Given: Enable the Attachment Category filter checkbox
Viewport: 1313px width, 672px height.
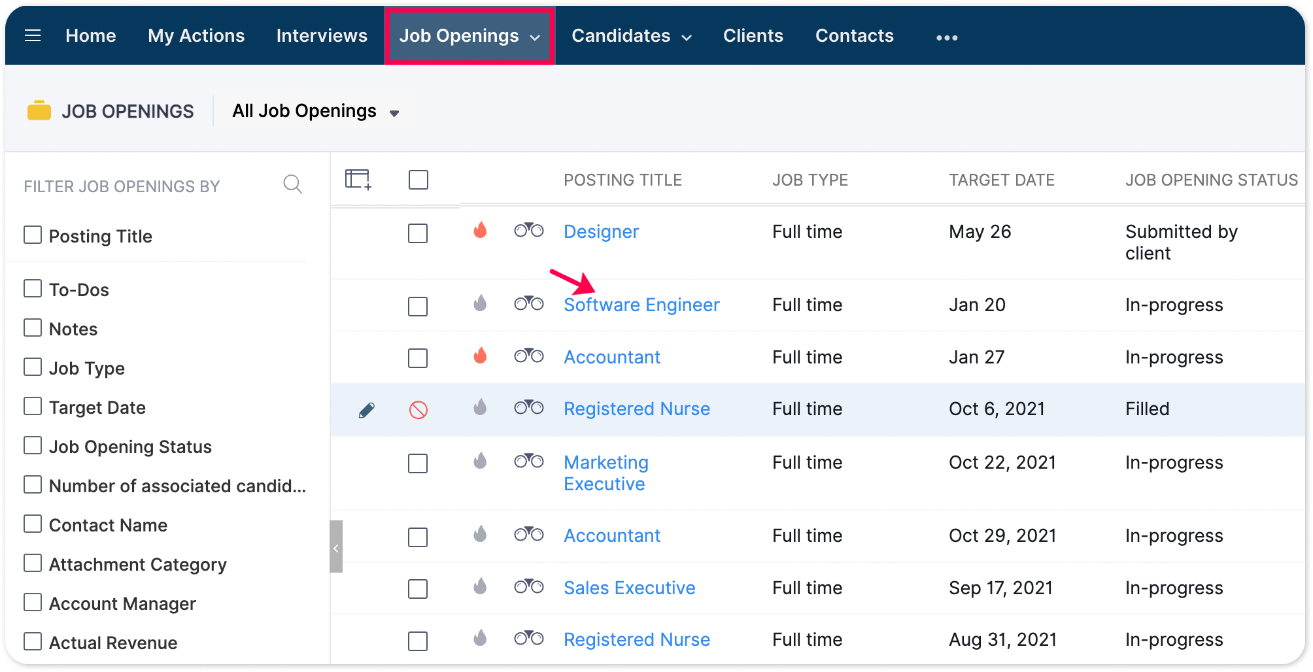Looking at the screenshot, I should 33,563.
